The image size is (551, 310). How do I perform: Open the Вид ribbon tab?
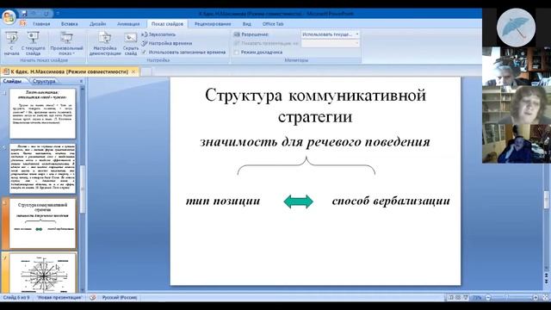coord(247,24)
